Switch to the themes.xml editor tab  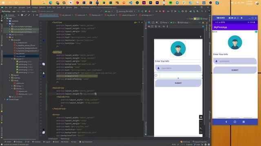click(x=96, y=15)
